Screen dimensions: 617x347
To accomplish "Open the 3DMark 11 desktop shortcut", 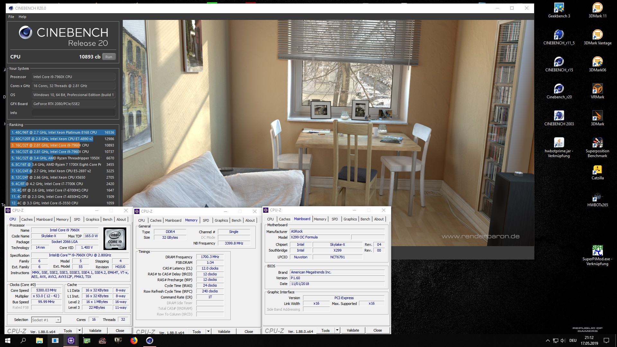I will click(x=597, y=10).
